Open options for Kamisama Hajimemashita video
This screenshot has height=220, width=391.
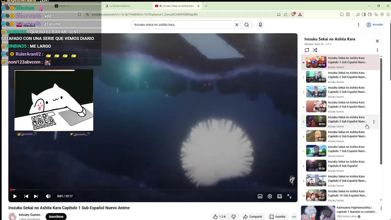coord(381,208)
